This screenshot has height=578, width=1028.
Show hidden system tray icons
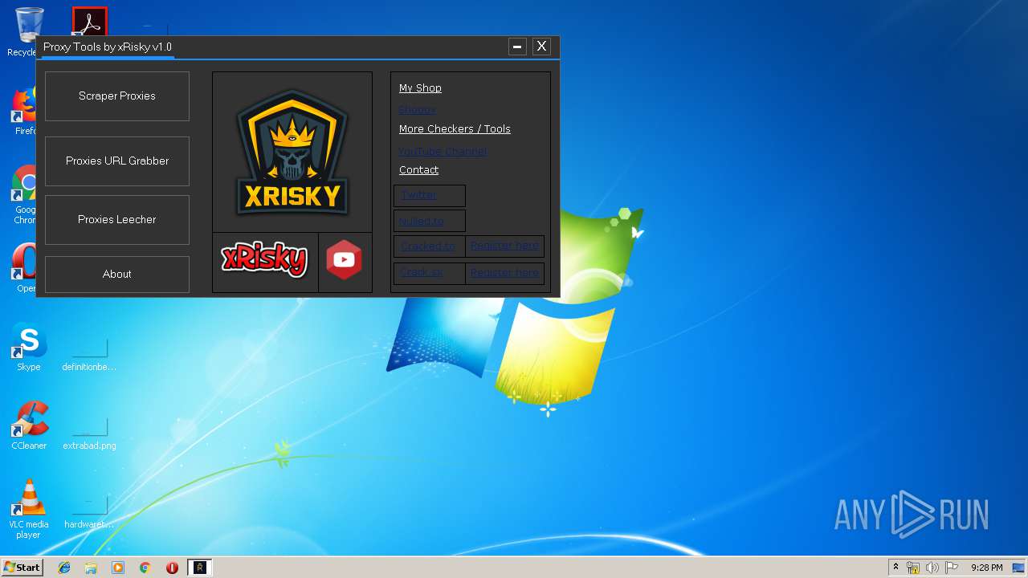(896, 568)
